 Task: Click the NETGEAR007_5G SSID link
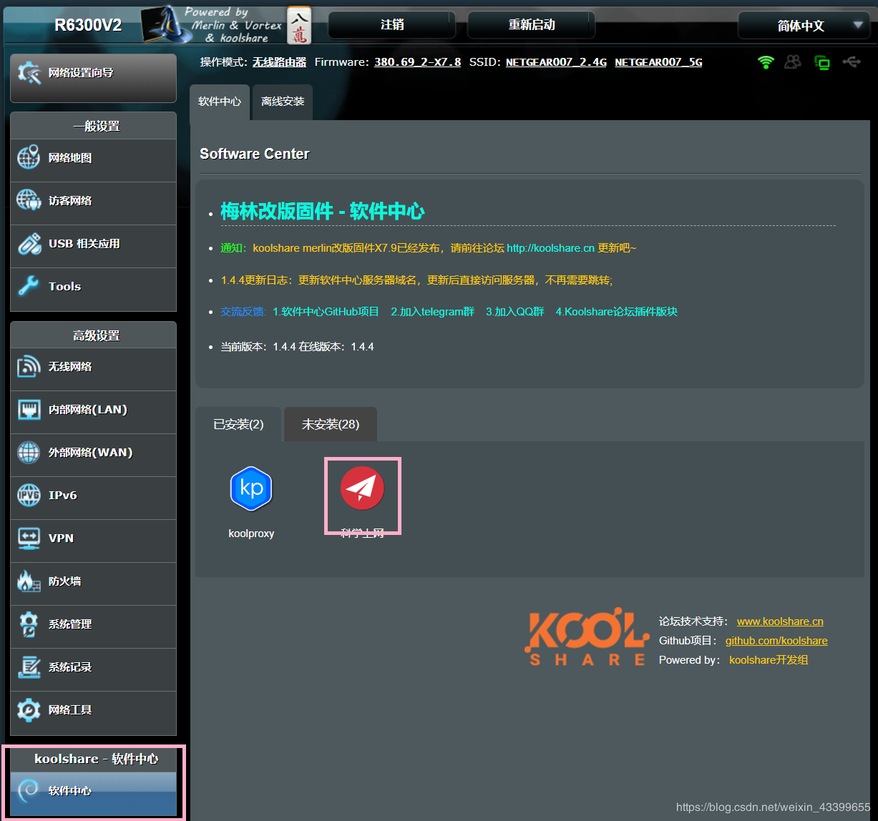click(658, 62)
